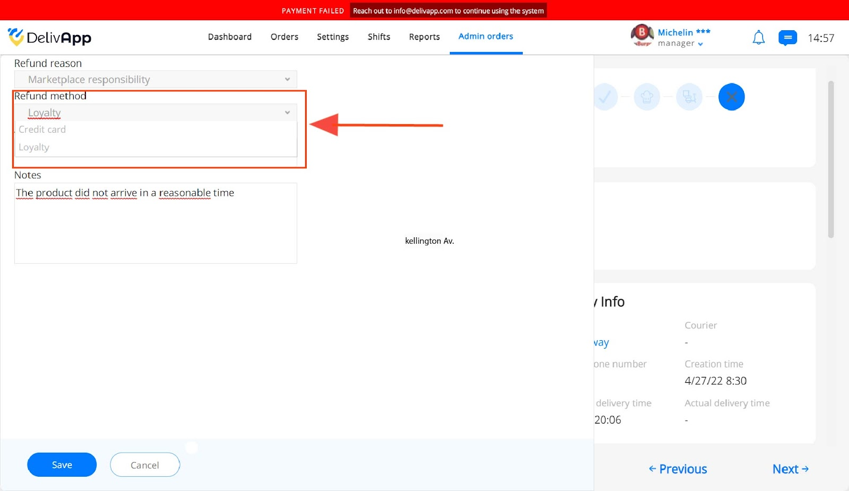This screenshot has width=849, height=491.
Task: Select the checkmark order status icon
Action: 605,97
